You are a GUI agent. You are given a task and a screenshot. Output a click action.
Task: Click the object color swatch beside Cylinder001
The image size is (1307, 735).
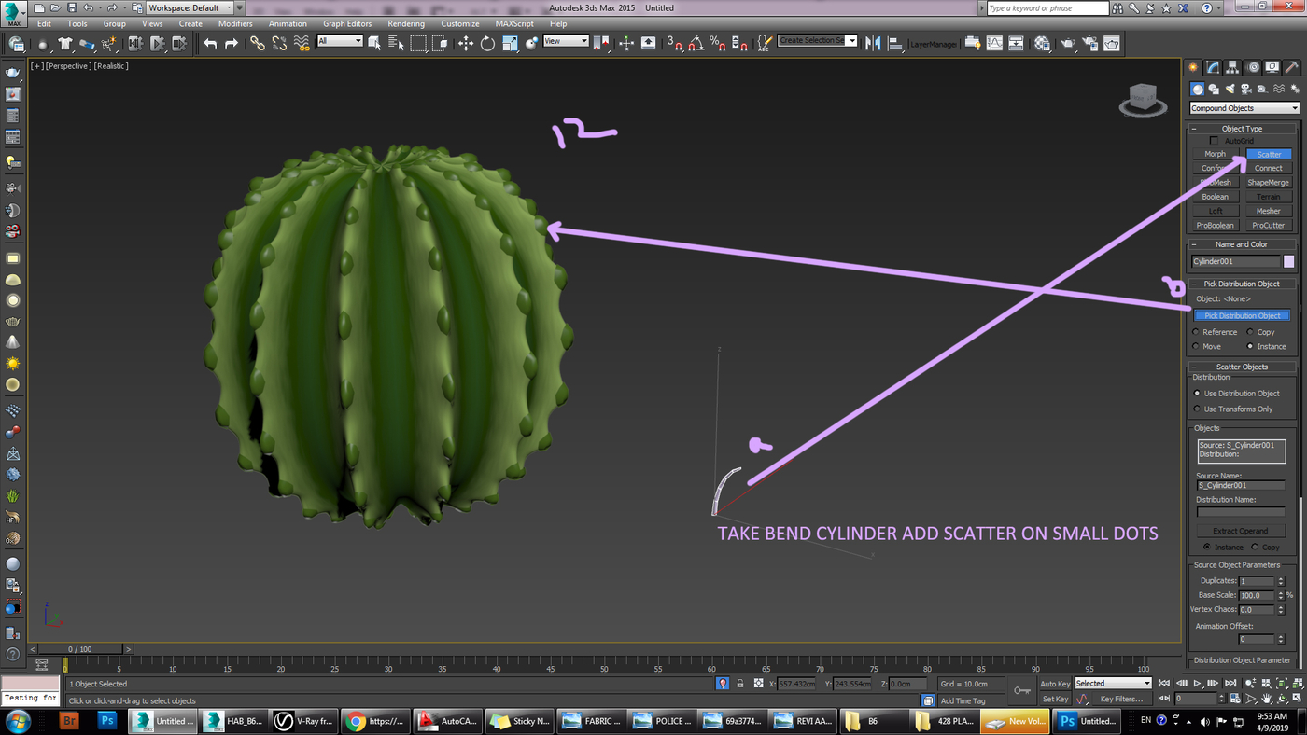1289,261
